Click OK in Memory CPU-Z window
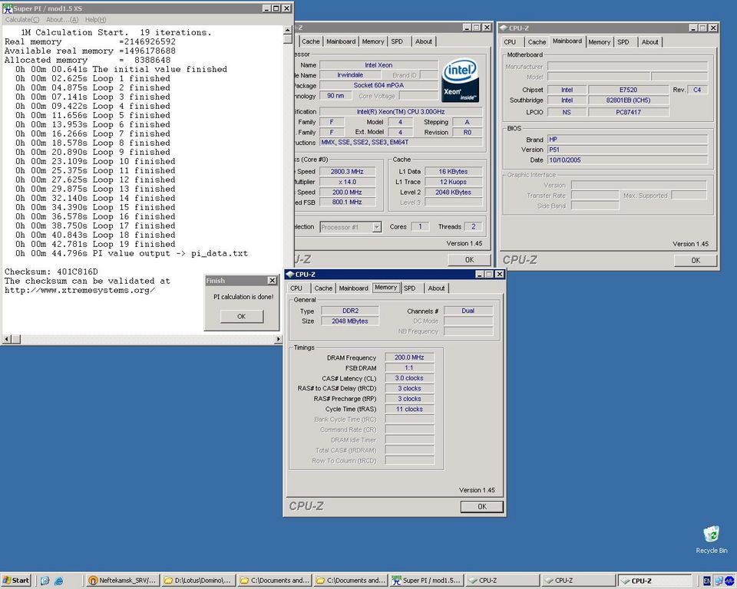737x589 pixels. 482,506
